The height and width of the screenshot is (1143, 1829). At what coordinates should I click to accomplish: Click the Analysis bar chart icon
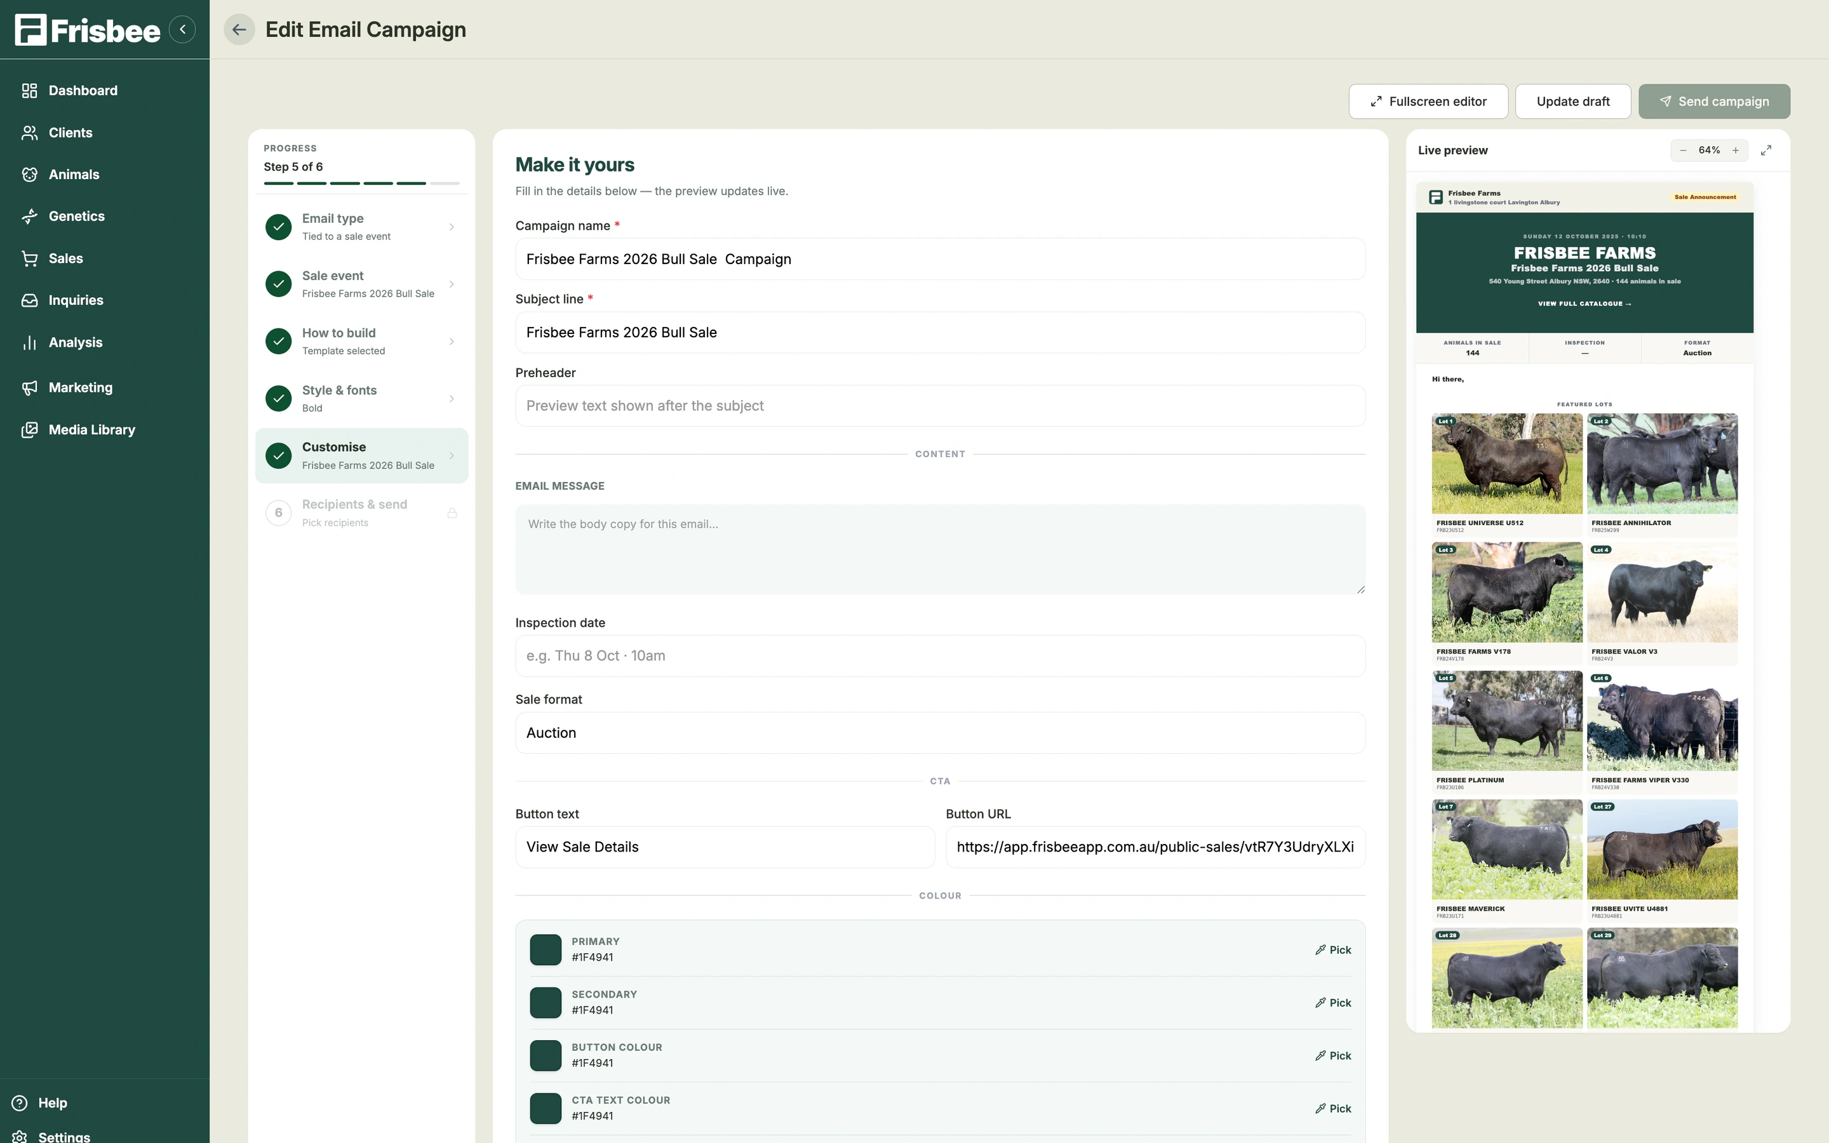tap(29, 342)
